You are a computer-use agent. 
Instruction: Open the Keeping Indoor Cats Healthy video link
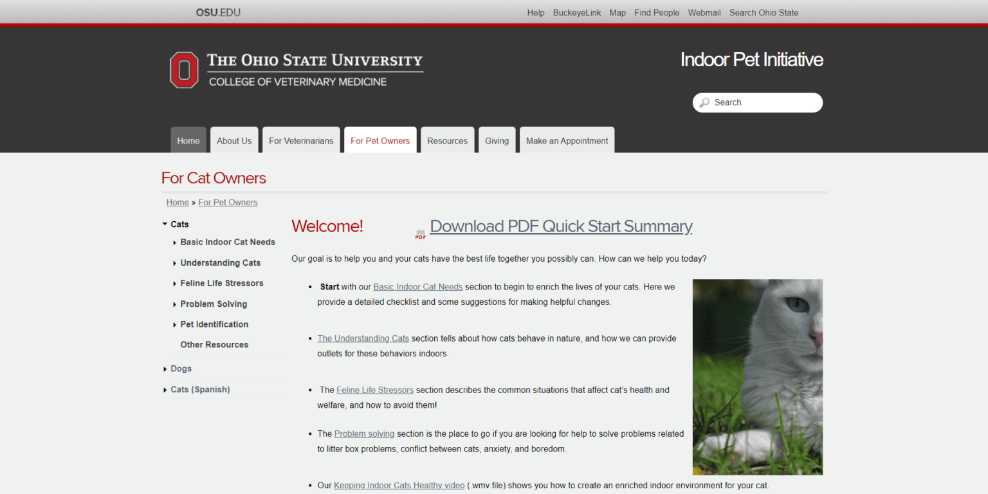coord(399,485)
